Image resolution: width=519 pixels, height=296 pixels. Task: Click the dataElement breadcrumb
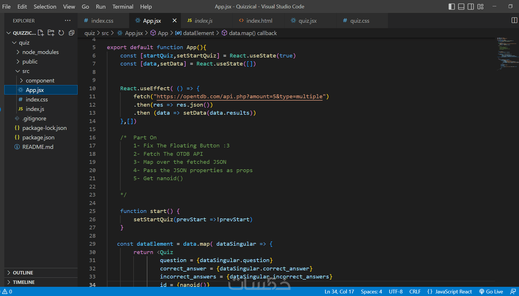tap(195, 33)
